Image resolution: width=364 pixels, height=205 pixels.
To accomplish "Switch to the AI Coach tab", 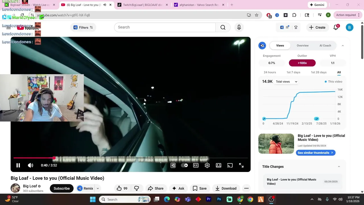I will (x=325, y=46).
